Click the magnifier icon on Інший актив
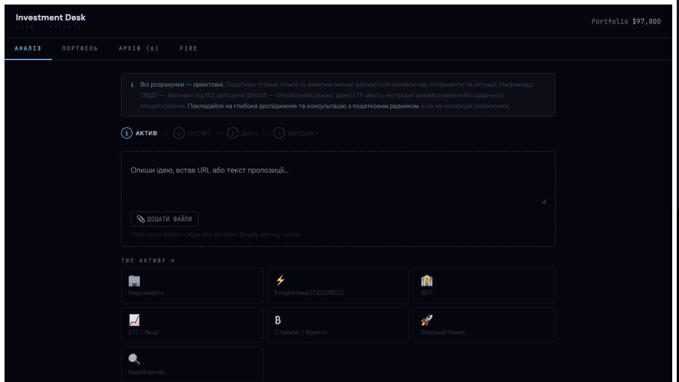 pyautogui.click(x=134, y=358)
